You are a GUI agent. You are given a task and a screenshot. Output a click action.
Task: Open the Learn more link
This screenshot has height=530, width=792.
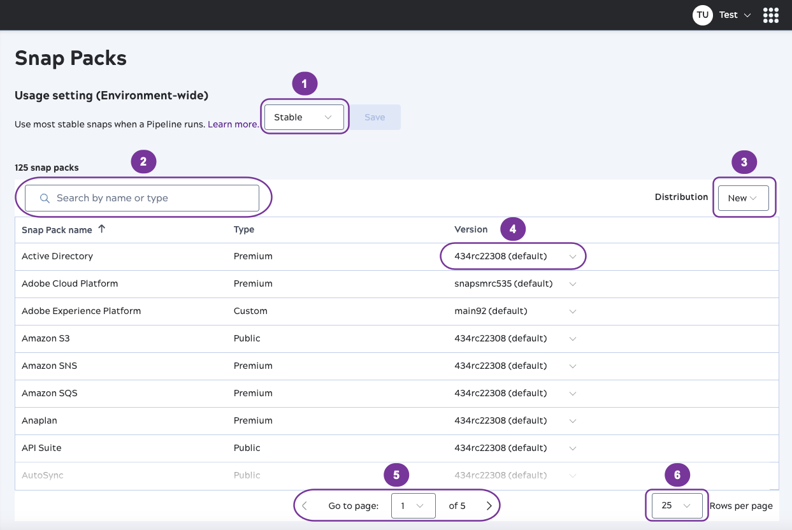pyautogui.click(x=233, y=124)
